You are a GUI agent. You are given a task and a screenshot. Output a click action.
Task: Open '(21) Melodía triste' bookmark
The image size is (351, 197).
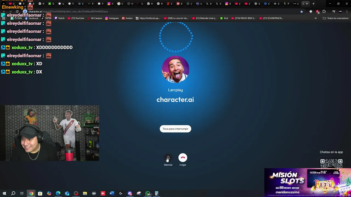coord(204,18)
